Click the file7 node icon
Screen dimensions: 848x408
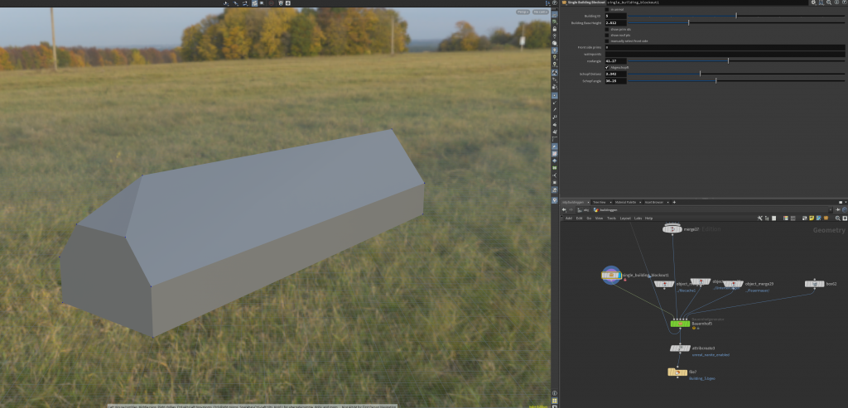pos(677,372)
